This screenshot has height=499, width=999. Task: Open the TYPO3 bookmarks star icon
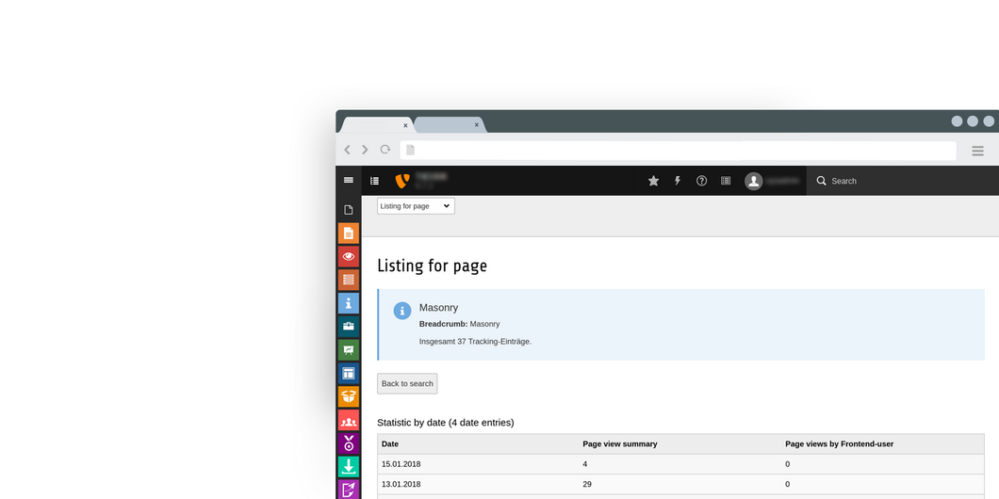(653, 181)
